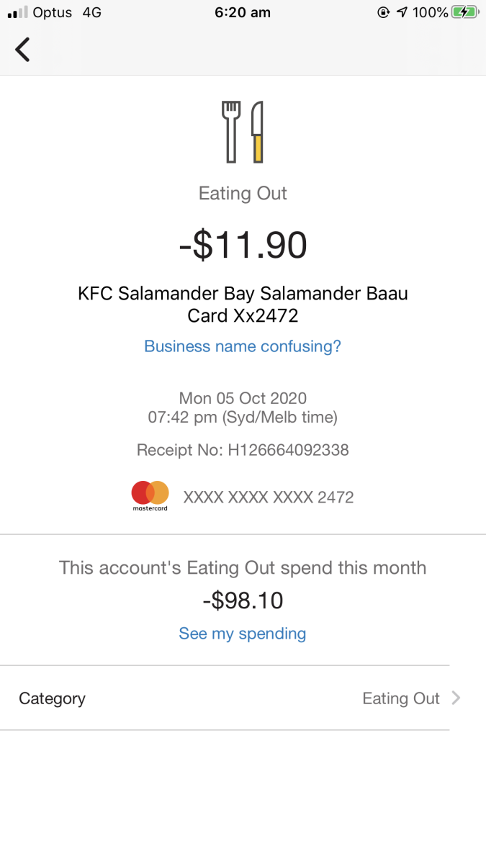Tap the -$98.10 monthly spend total
Screen dimensions: 486x864
[243, 600]
